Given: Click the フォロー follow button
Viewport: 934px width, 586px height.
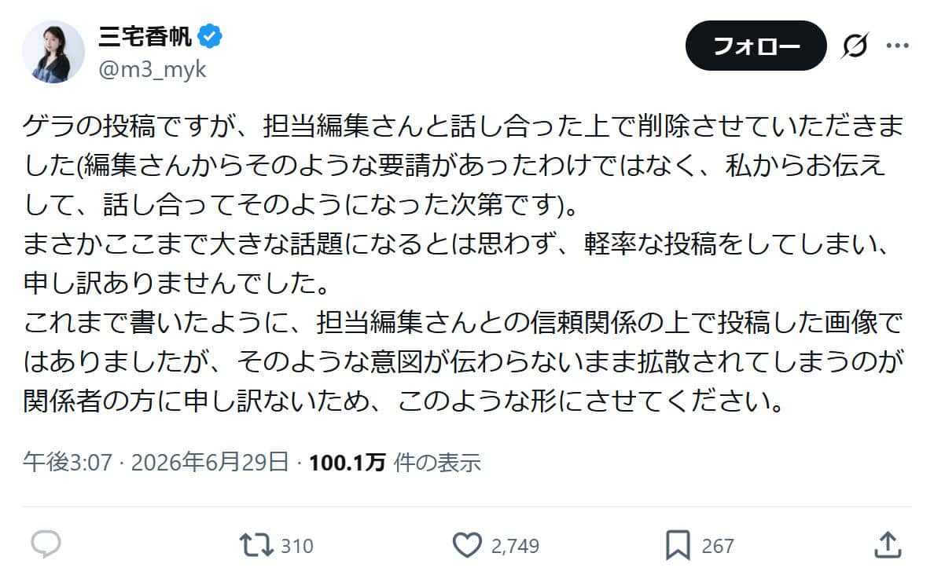Looking at the screenshot, I should (756, 46).
